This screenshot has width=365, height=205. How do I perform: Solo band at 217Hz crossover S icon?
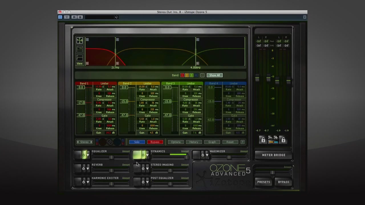(117, 40)
